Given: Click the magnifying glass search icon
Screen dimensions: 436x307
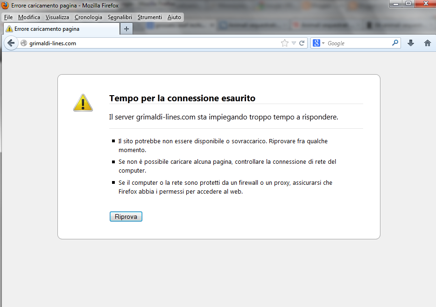Looking at the screenshot, I should pyautogui.click(x=395, y=43).
